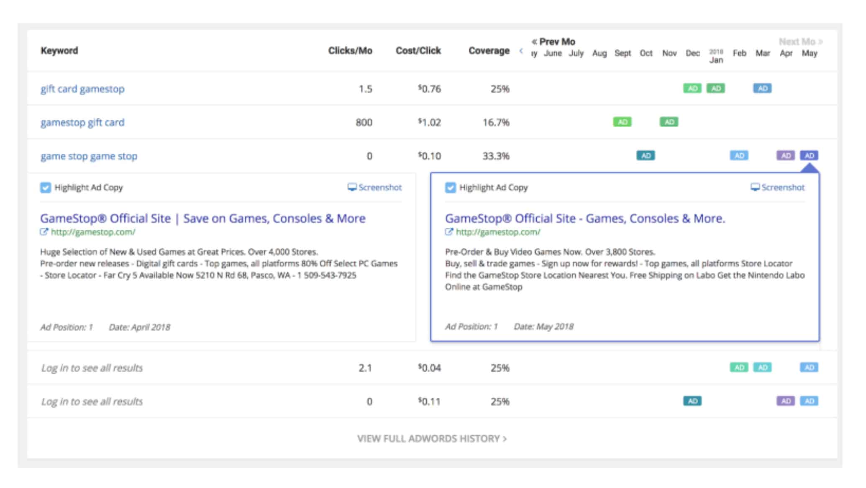Select the 33.3% coverage value

pos(496,156)
